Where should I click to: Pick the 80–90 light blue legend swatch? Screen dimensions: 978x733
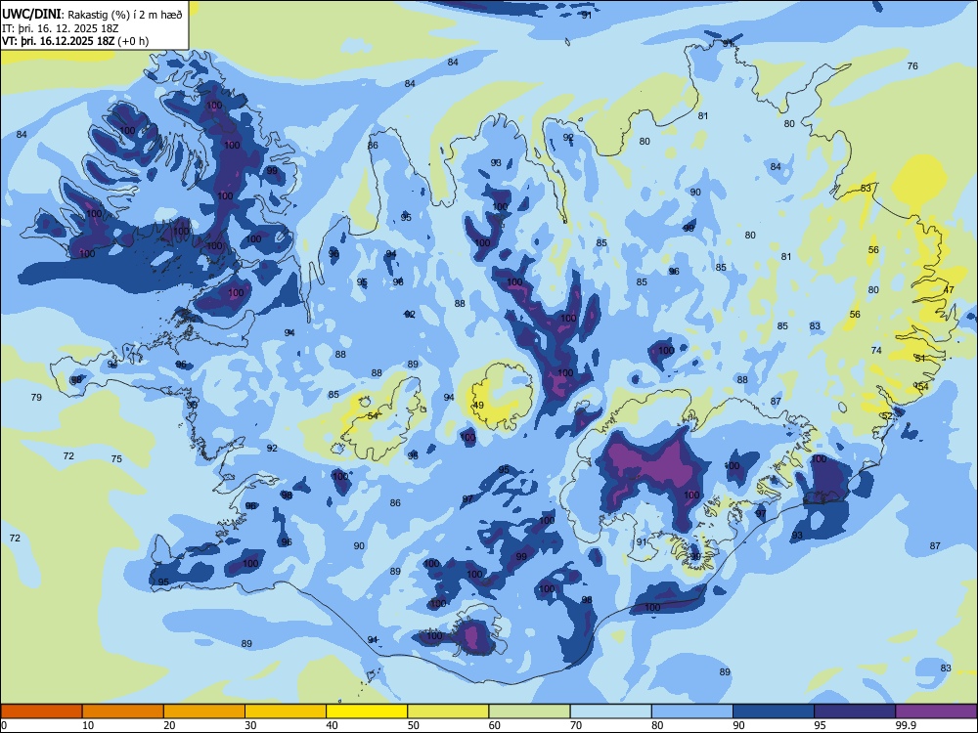pos(692,711)
